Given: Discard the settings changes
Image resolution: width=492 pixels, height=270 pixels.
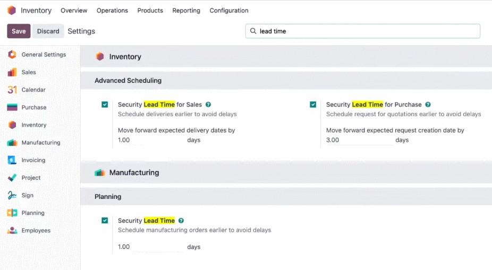Looking at the screenshot, I should click(48, 31).
